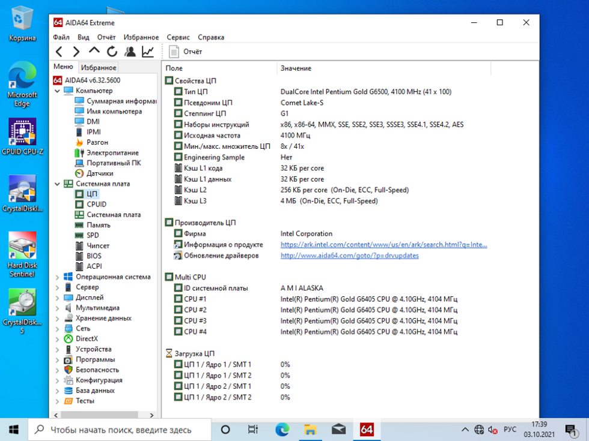Open the graph chart icon in toolbar
This screenshot has height=441, width=589.
pyautogui.click(x=148, y=52)
